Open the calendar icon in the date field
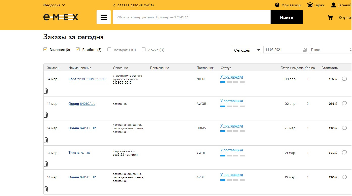This screenshot has height=196, width=352. click(x=305, y=50)
